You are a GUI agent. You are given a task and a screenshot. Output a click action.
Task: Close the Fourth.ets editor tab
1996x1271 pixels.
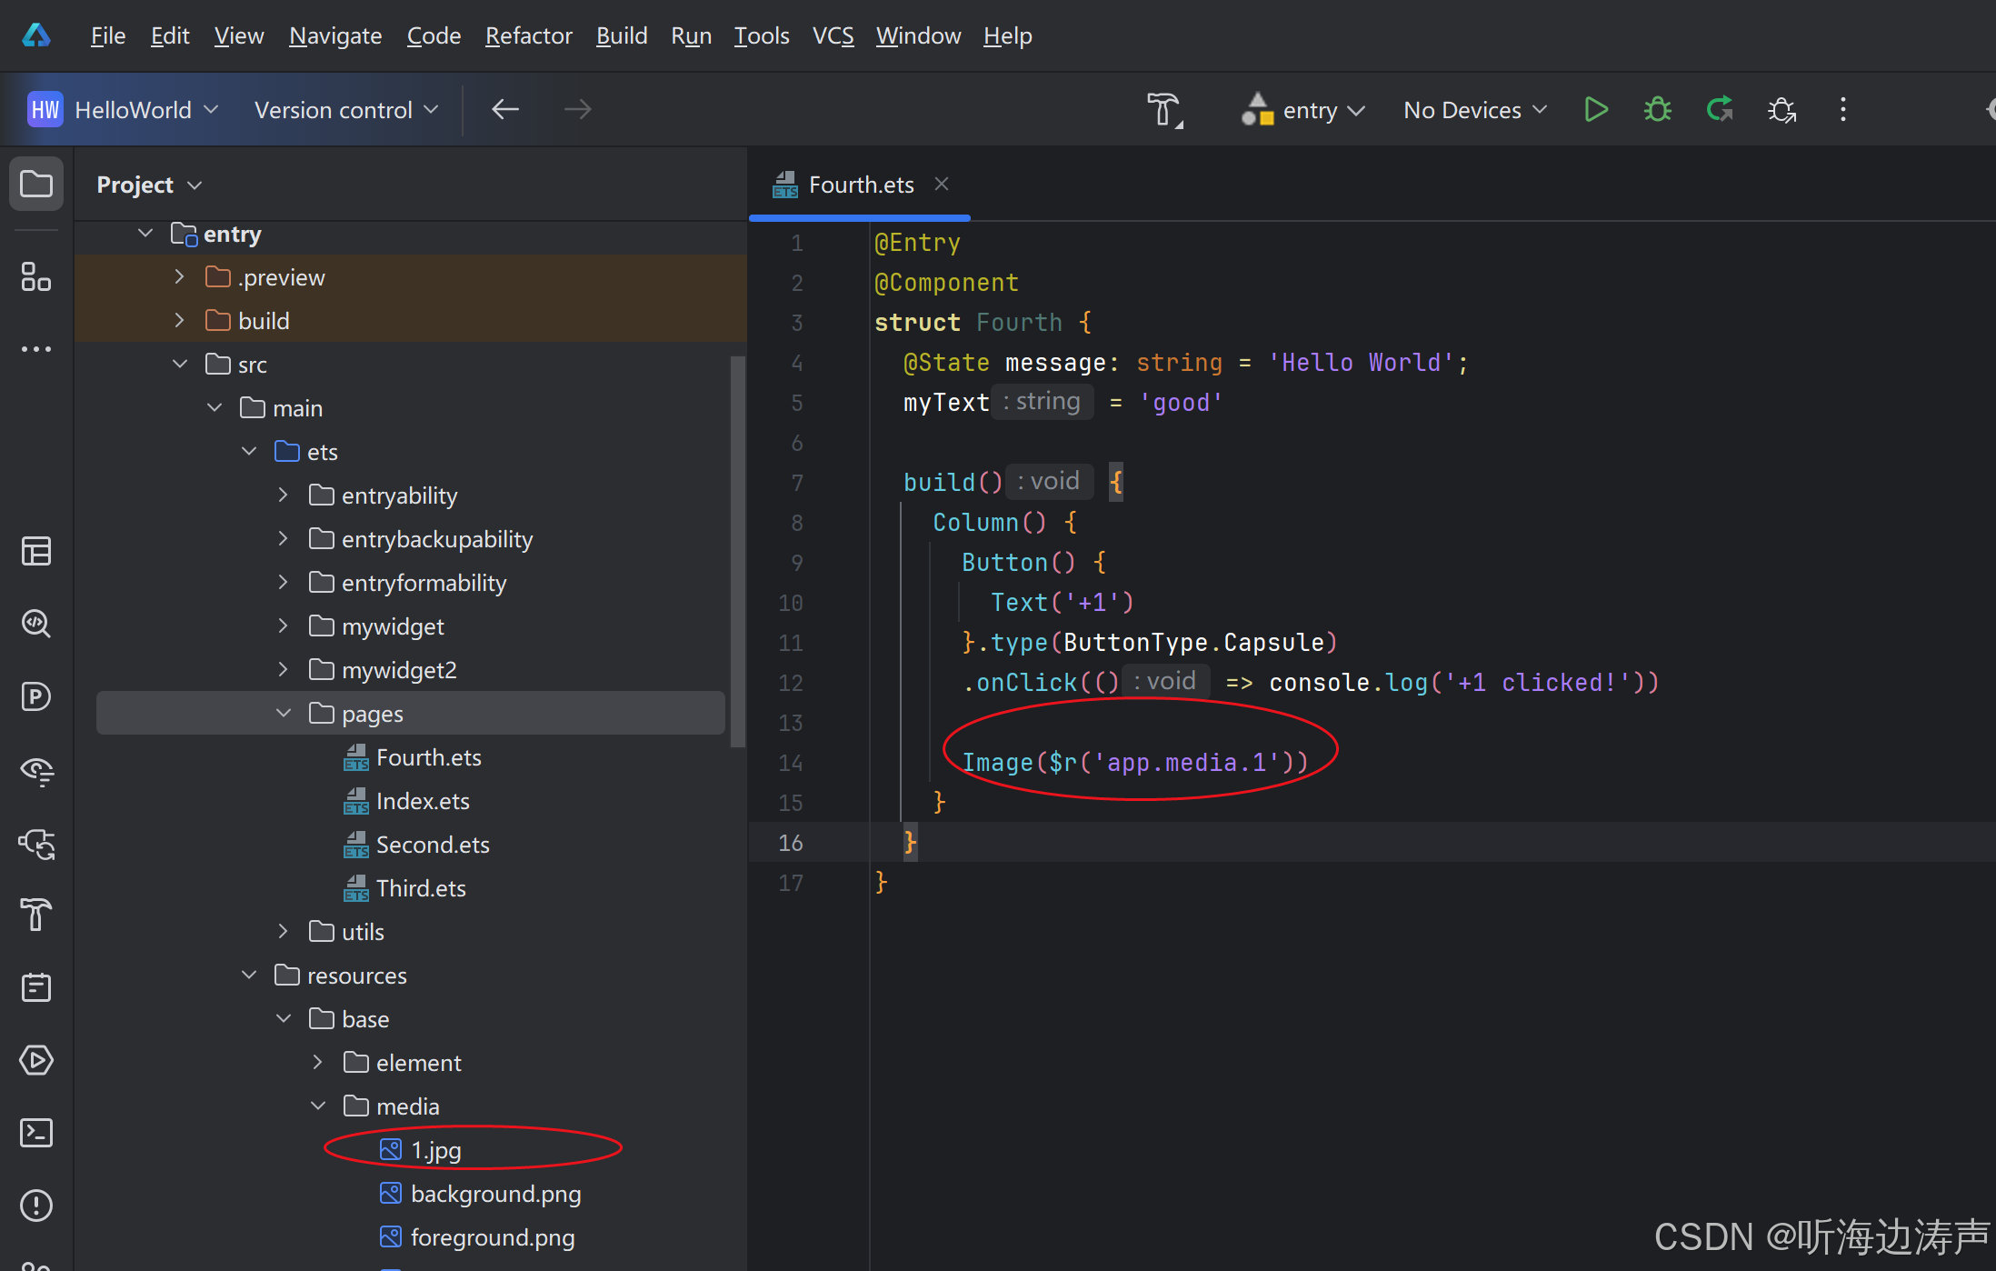[942, 184]
